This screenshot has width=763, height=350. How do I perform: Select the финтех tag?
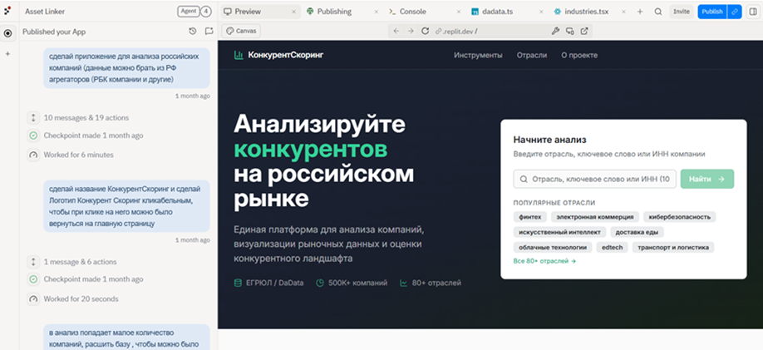tap(530, 217)
